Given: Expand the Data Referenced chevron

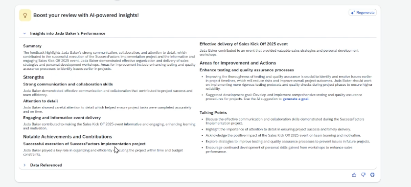Looking at the screenshot, I should 24,165.
